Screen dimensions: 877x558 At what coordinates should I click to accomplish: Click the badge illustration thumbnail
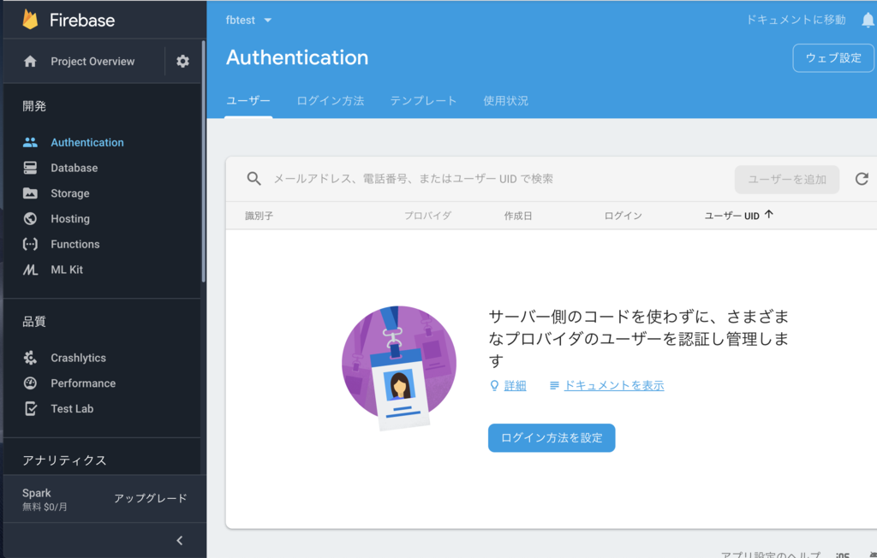point(399,369)
